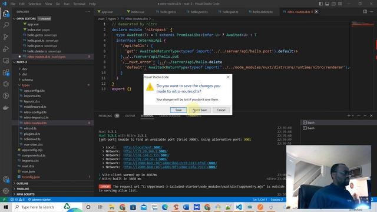This screenshot has width=377, height=212.
Task: Open the Selection menu
Action: coord(35,4)
